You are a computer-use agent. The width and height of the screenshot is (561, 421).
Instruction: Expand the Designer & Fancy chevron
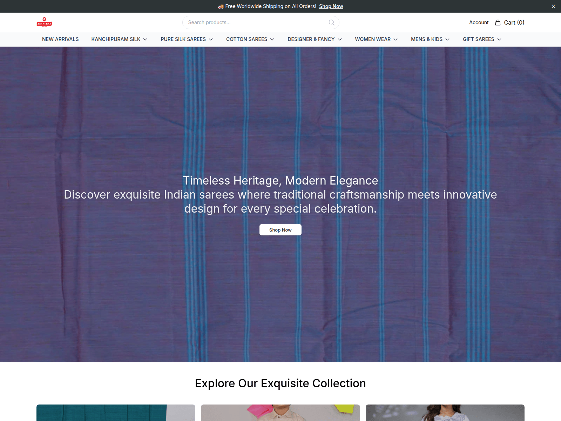point(340,39)
